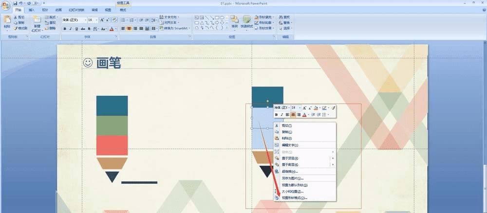
Task: Click the Office button logo
Action: 6,6
